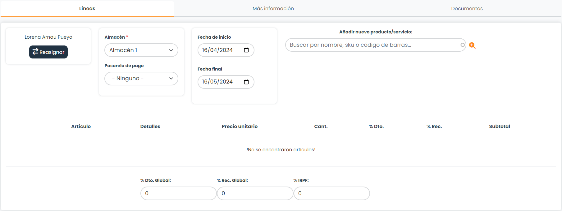Viewport: 562px width, 211px height.
Task: Click the Lorena Arnau Pueyo name label
Action: [x=48, y=37]
